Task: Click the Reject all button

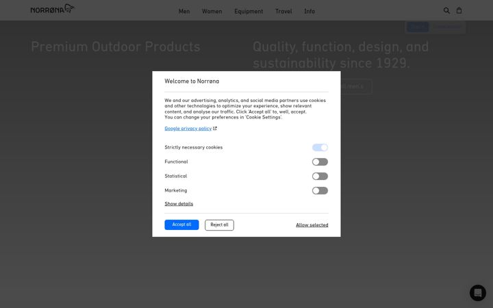Action: tap(219, 224)
